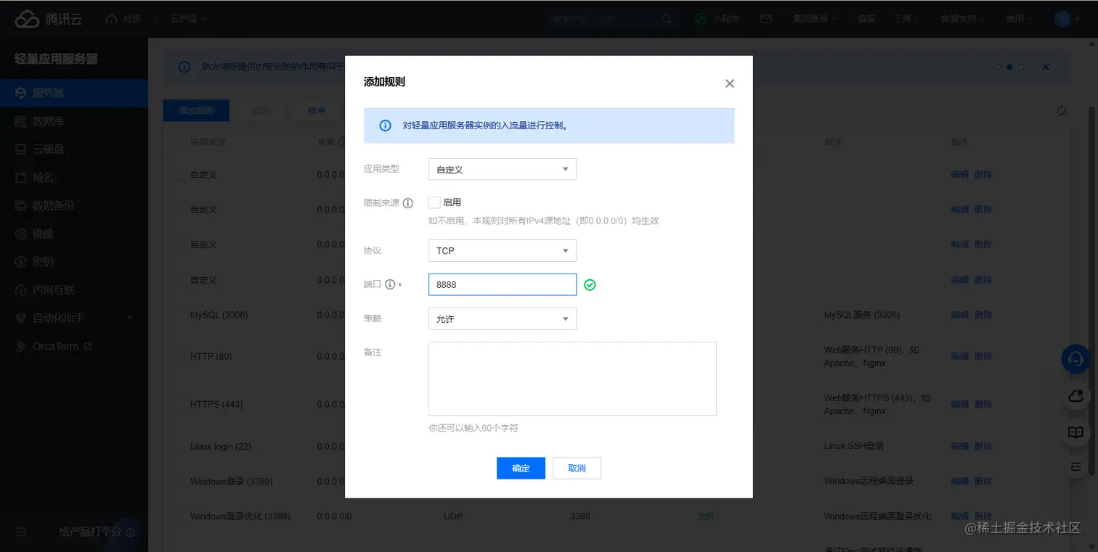Open 镜像 in the sidebar
The height and width of the screenshot is (552, 1098).
click(x=74, y=234)
